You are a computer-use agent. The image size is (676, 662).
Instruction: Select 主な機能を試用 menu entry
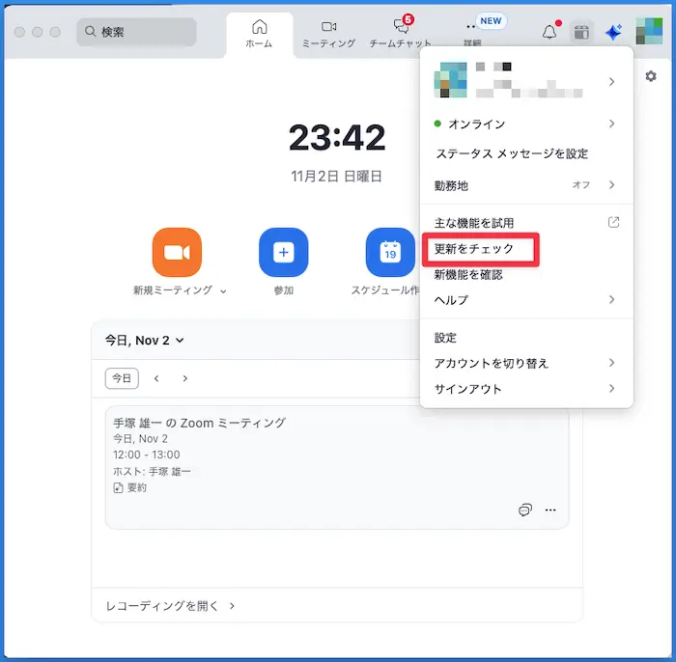474,223
